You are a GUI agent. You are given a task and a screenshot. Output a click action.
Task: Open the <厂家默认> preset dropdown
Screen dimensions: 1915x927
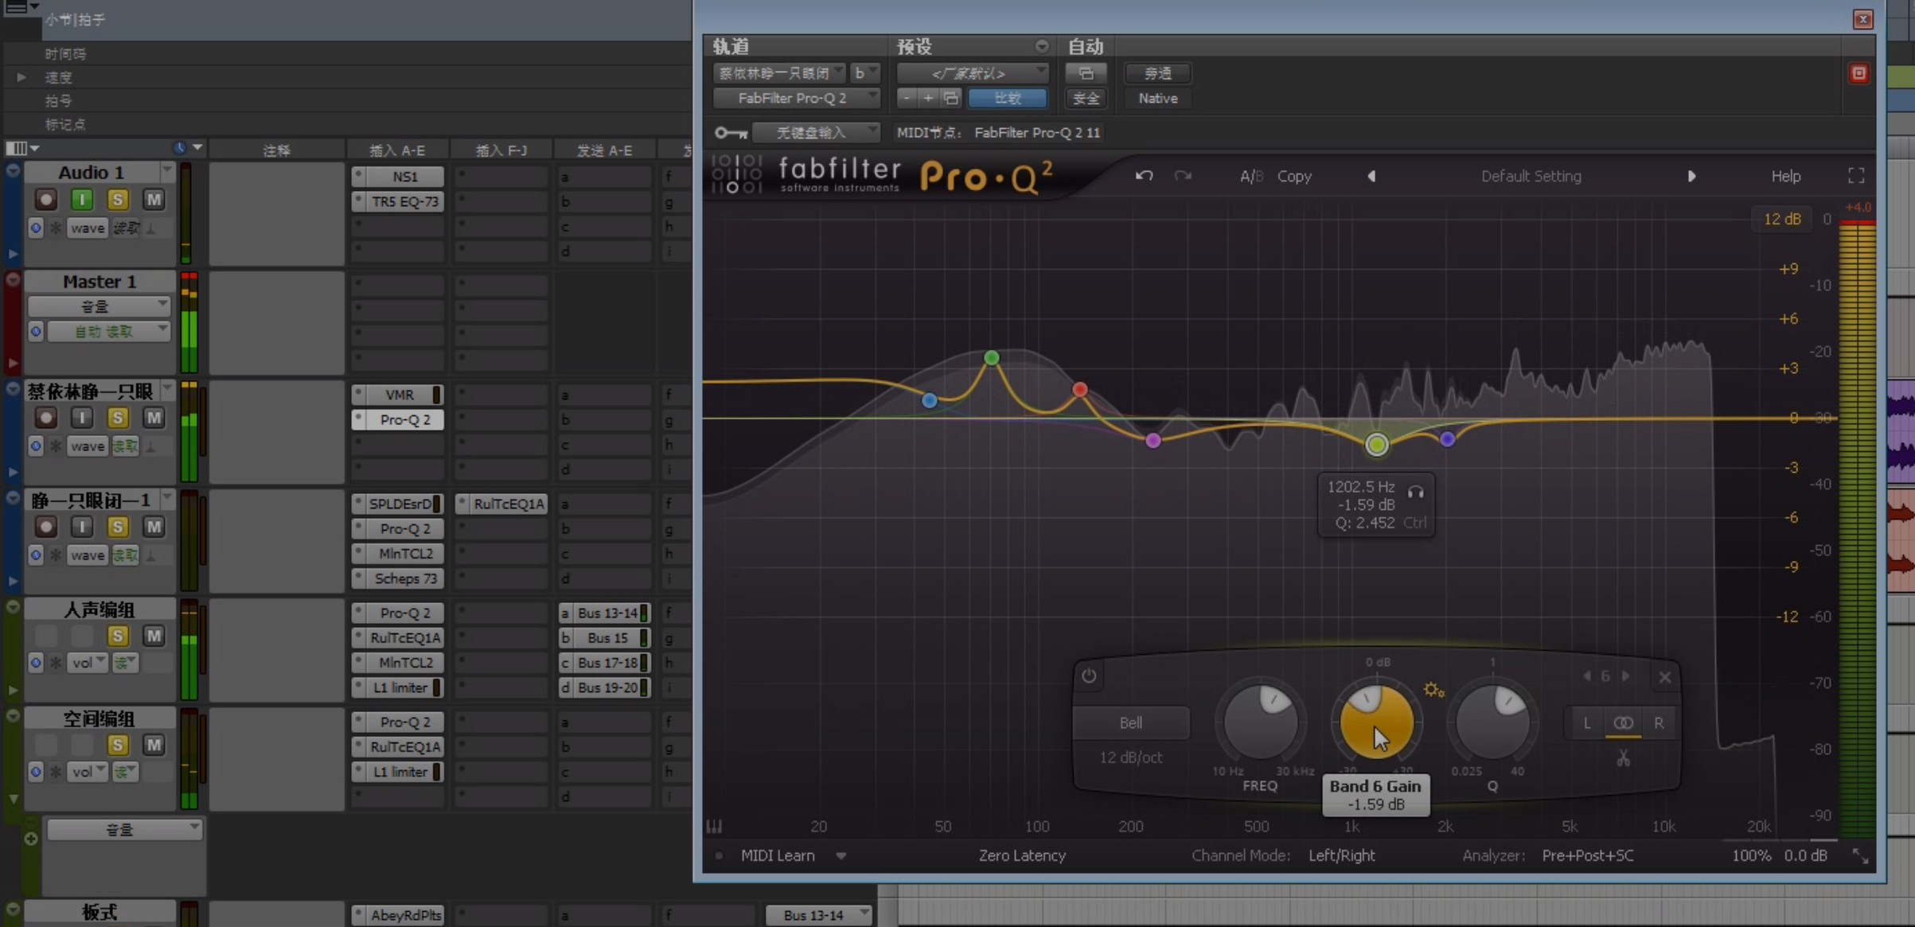pyautogui.click(x=971, y=73)
